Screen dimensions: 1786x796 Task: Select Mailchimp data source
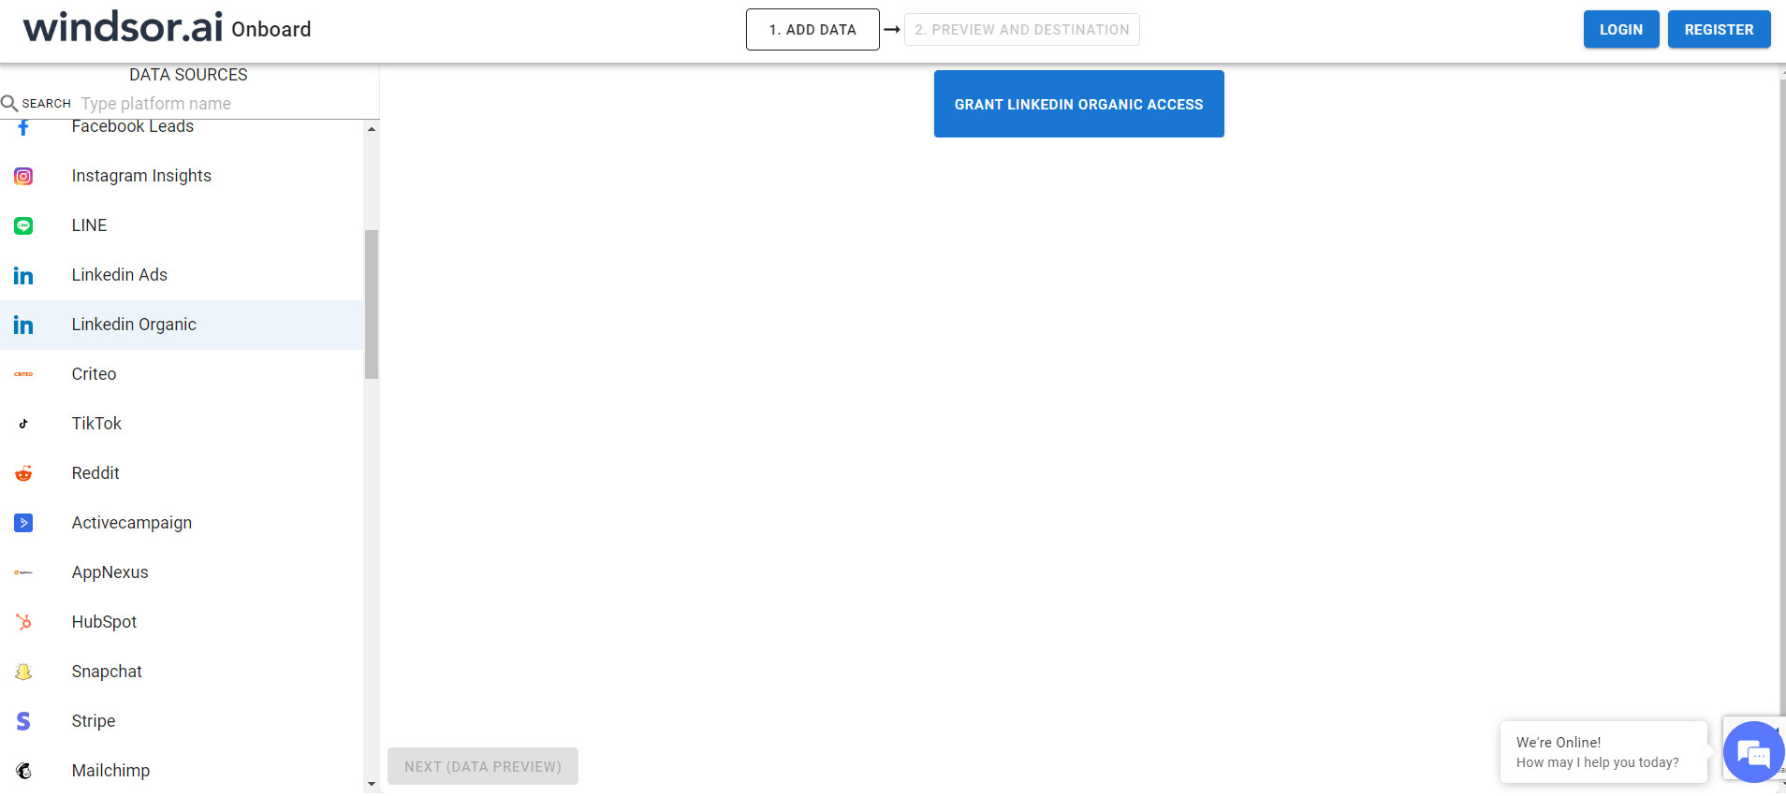pyautogui.click(x=182, y=771)
